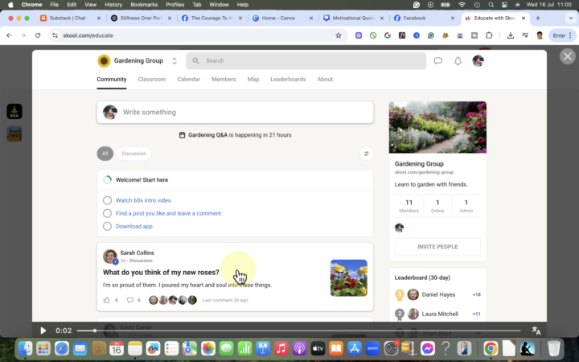Open Watch 60s intro video link

pyautogui.click(x=144, y=200)
